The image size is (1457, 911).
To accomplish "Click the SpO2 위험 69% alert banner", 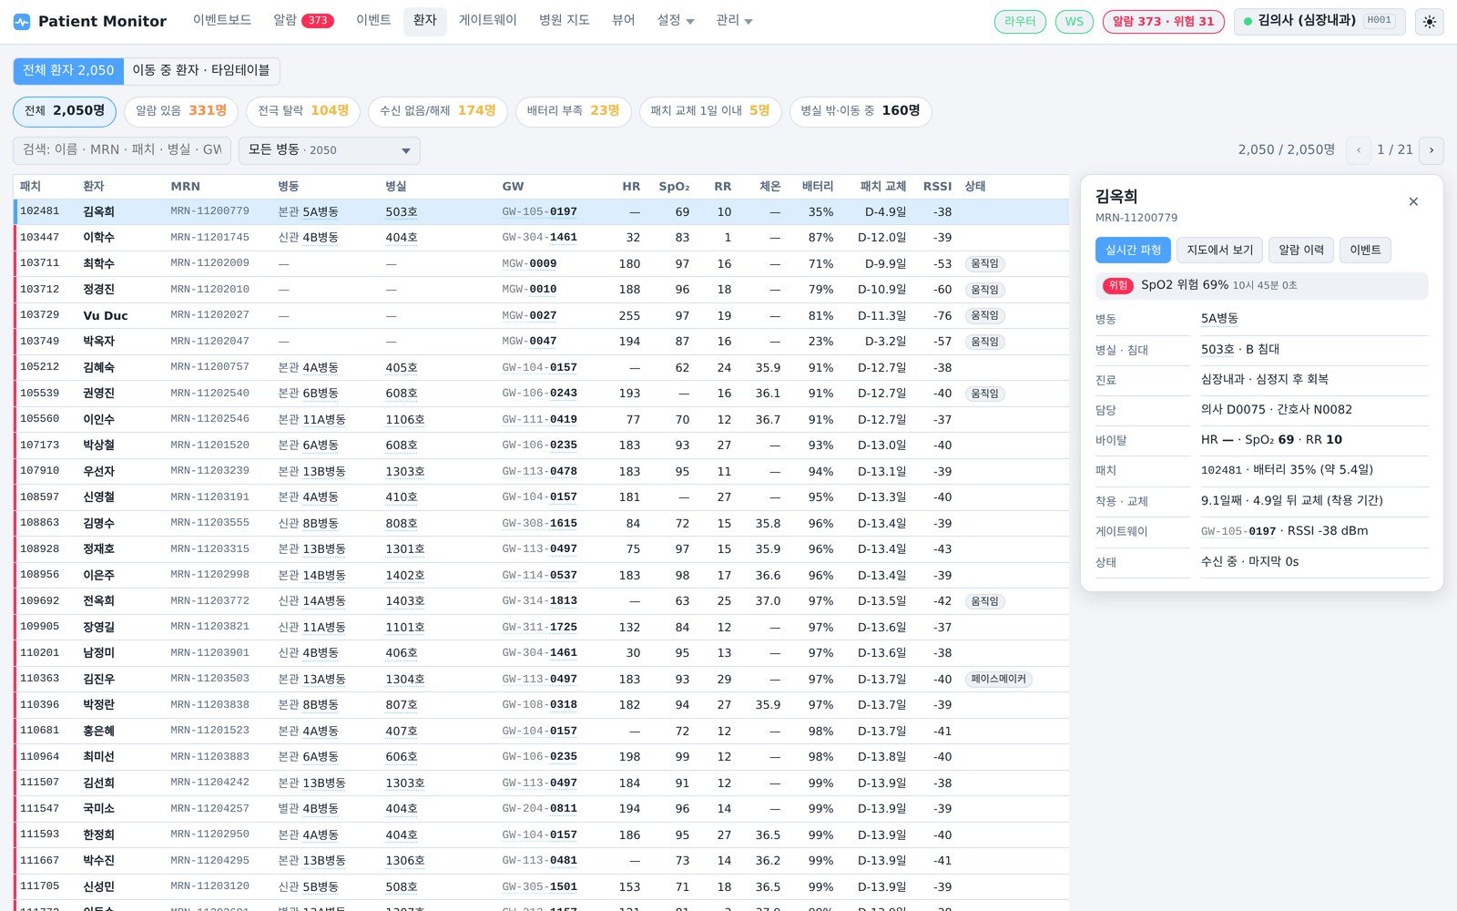I will [x=1262, y=285].
